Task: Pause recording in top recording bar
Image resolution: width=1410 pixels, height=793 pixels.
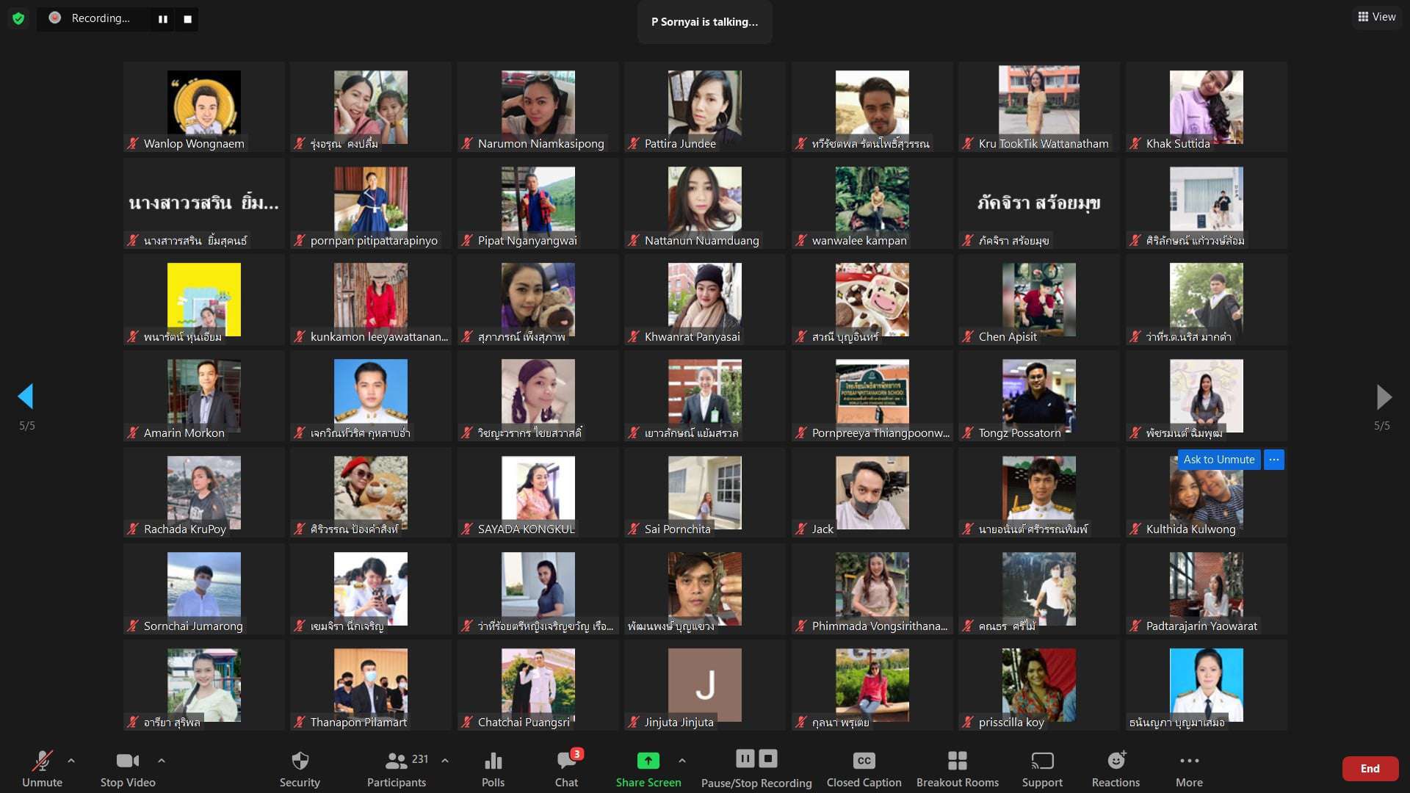Action: click(x=163, y=19)
